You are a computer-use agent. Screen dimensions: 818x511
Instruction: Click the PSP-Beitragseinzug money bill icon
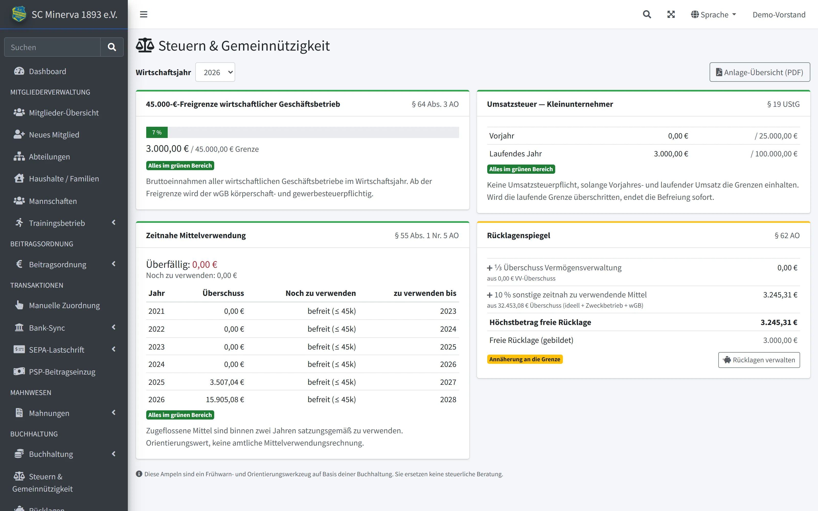(x=19, y=371)
